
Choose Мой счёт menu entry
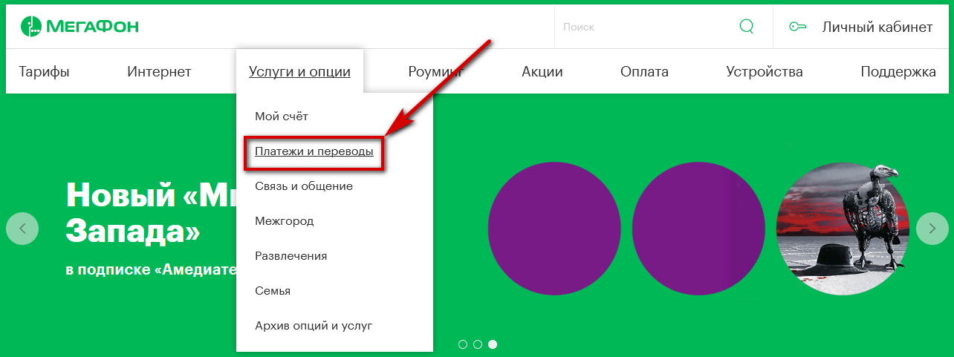point(281,117)
